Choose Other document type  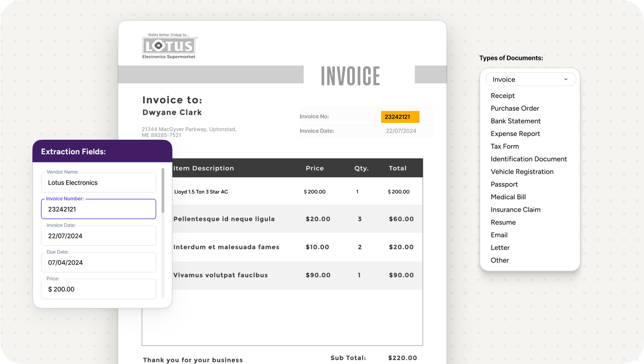coord(500,260)
